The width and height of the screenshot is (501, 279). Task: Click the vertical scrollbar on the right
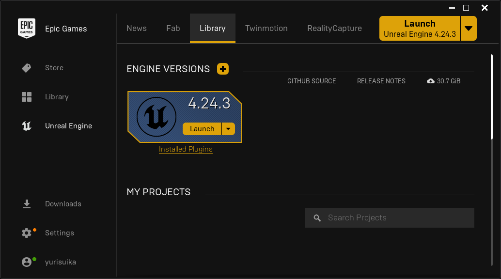(x=492, y=97)
